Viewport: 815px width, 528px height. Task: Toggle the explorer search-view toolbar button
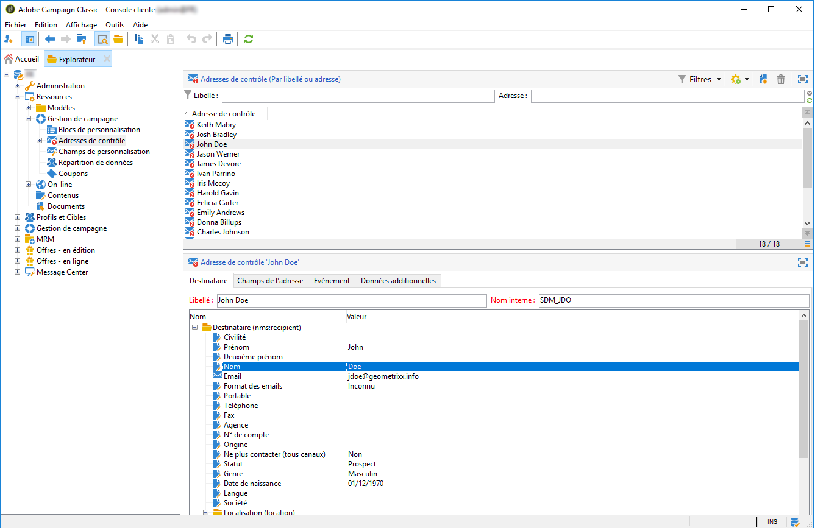[x=102, y=39]
